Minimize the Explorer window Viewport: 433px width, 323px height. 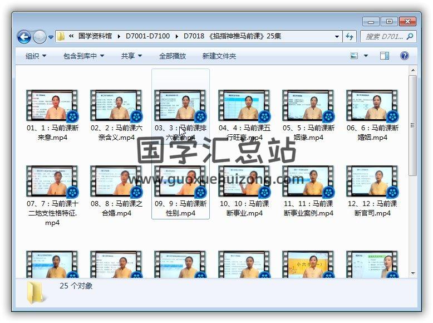coord(371,22)
